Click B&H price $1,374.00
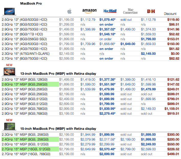The height and width of the screenshot is (159, 181). click(x=148, y=29)
